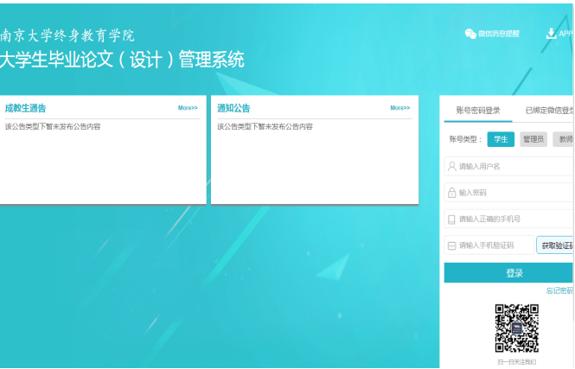Click the APP download arrow icon
The width and height of the screenshot is (575, 369).
click(551, 34)
